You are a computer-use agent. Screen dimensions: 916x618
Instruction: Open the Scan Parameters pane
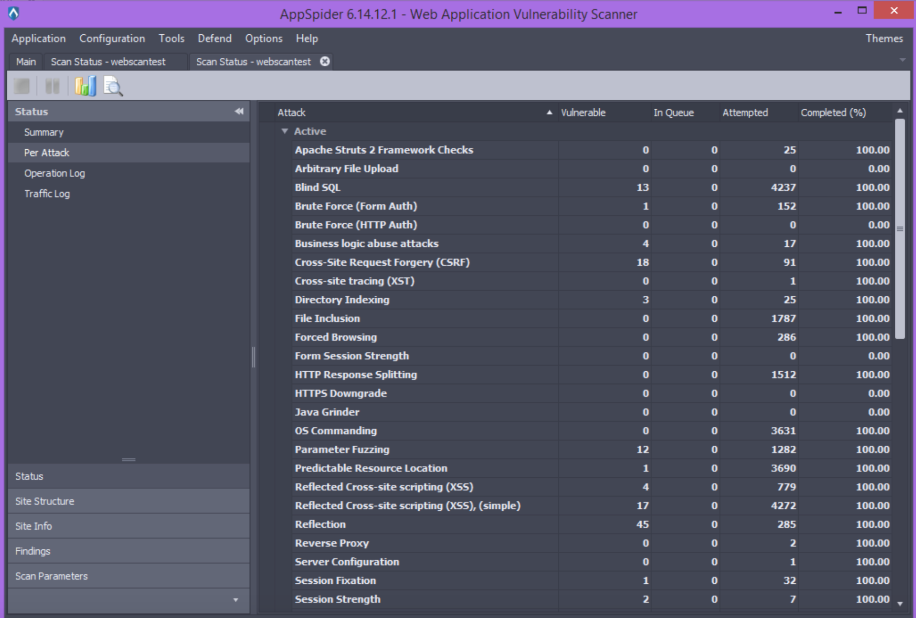point(129,576)
